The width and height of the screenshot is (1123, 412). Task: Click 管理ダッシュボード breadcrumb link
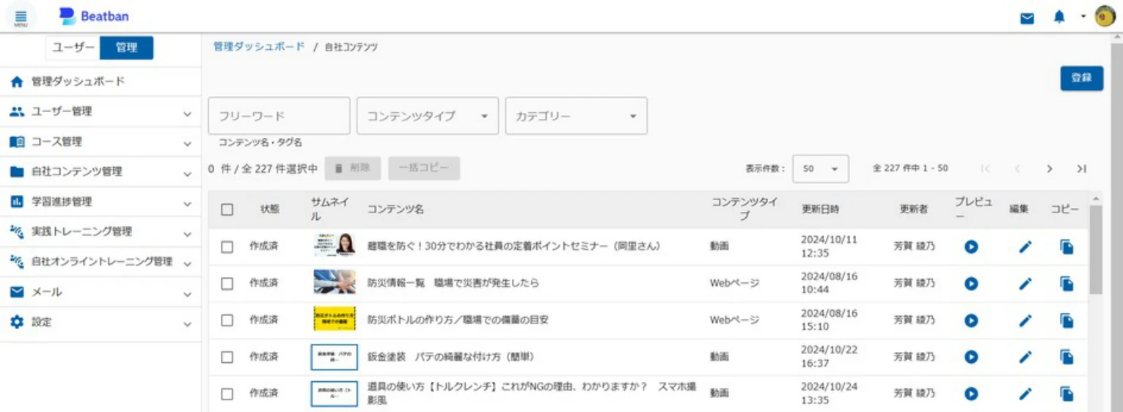pyautogui.click(x=259, y=46)
